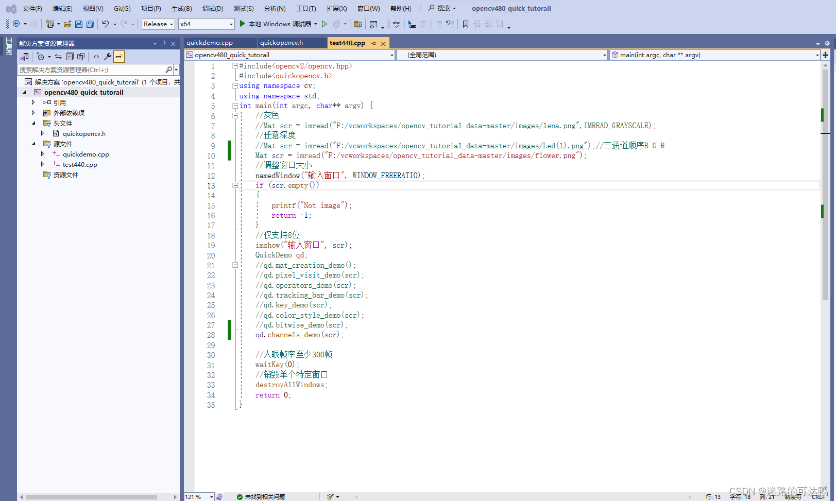
Task: Open the Find in Files icon
Action: click(x=359, y=24)
